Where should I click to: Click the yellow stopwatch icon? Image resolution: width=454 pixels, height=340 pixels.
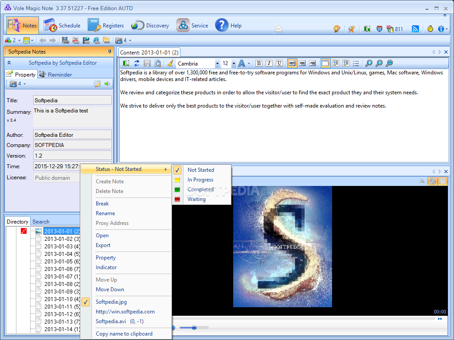tap(430, 29)
